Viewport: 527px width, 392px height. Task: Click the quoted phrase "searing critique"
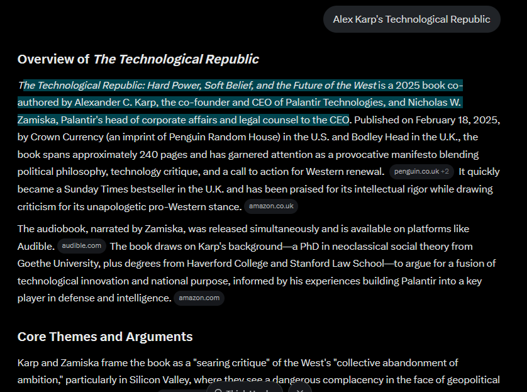coord(231,363)
